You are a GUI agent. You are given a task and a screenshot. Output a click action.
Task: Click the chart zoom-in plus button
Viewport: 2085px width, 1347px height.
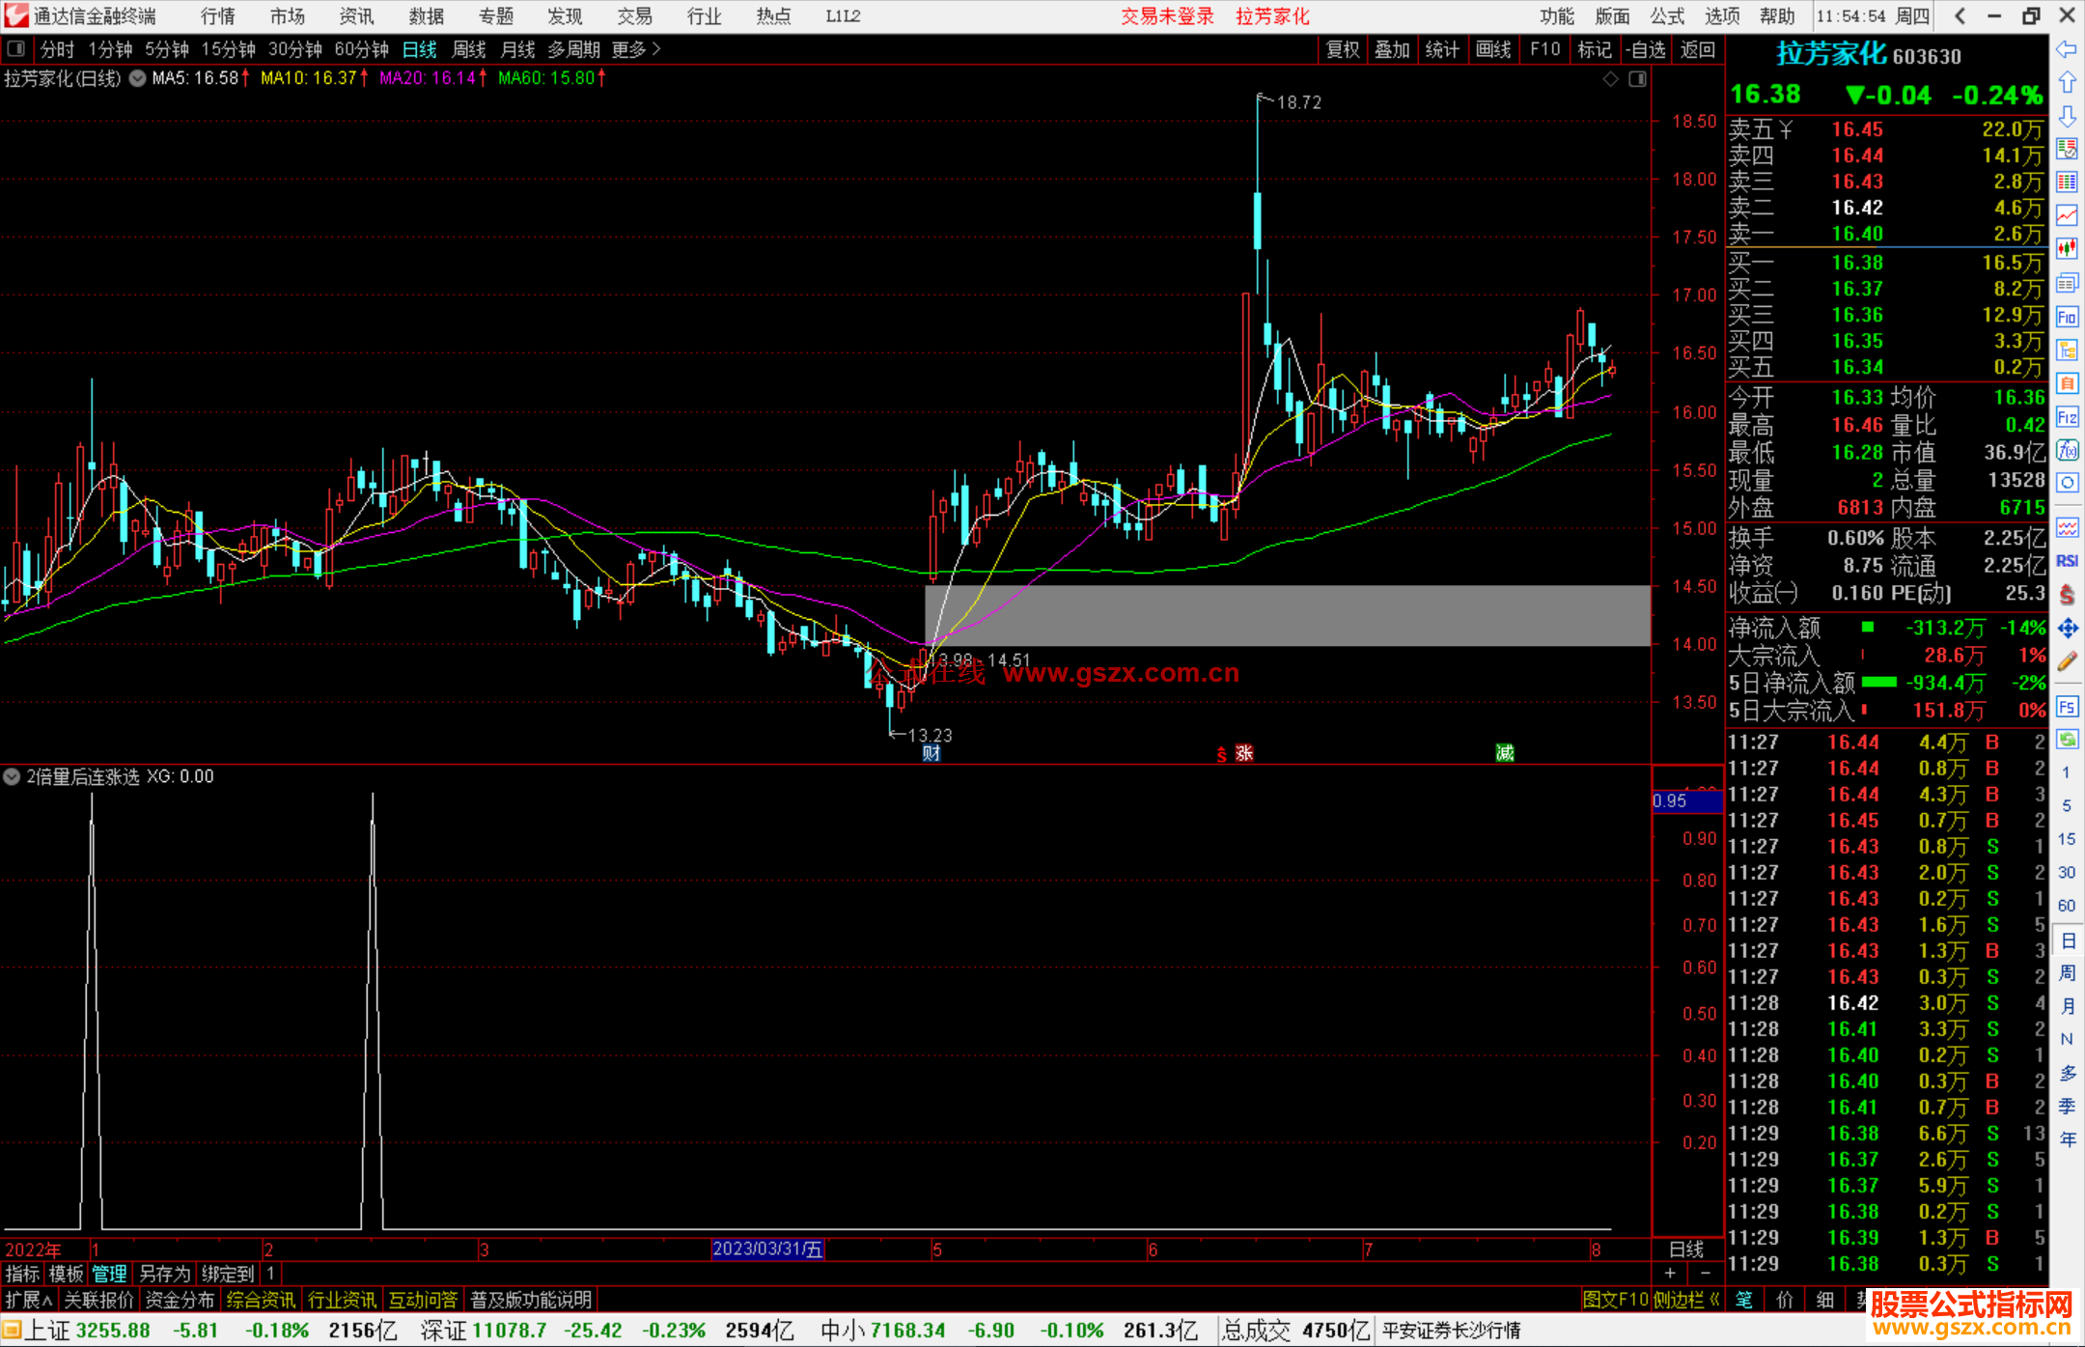1670,1273
